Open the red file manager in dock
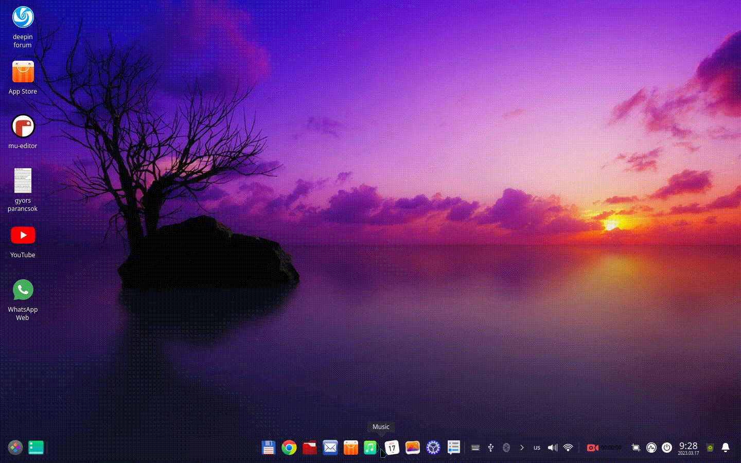This screenshot has height=463, width=741. pyautogui.click(x=310, y=448)
